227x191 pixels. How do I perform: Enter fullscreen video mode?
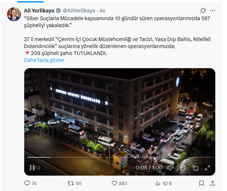[x=207, y=168]
